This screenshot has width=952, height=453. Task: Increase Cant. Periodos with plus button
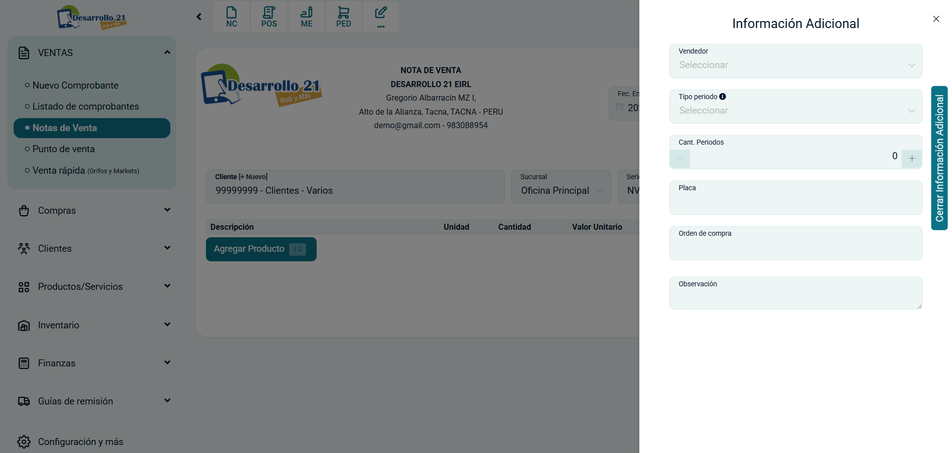pos(912,159)
